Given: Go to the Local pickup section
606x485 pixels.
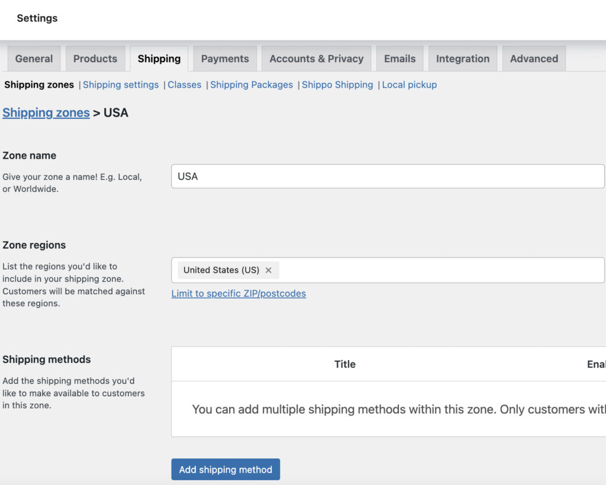Looking at the screenshot, I should click(x=409, y=85).
